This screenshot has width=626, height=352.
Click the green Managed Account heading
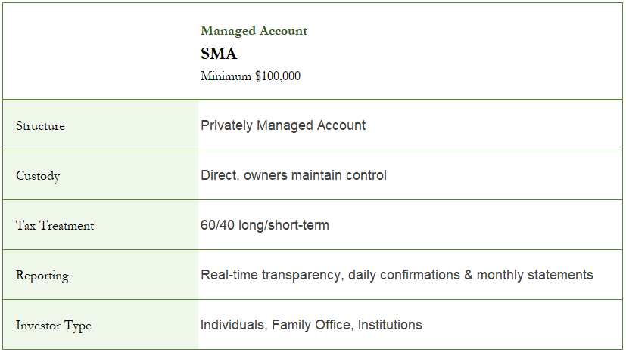(254, 31)
